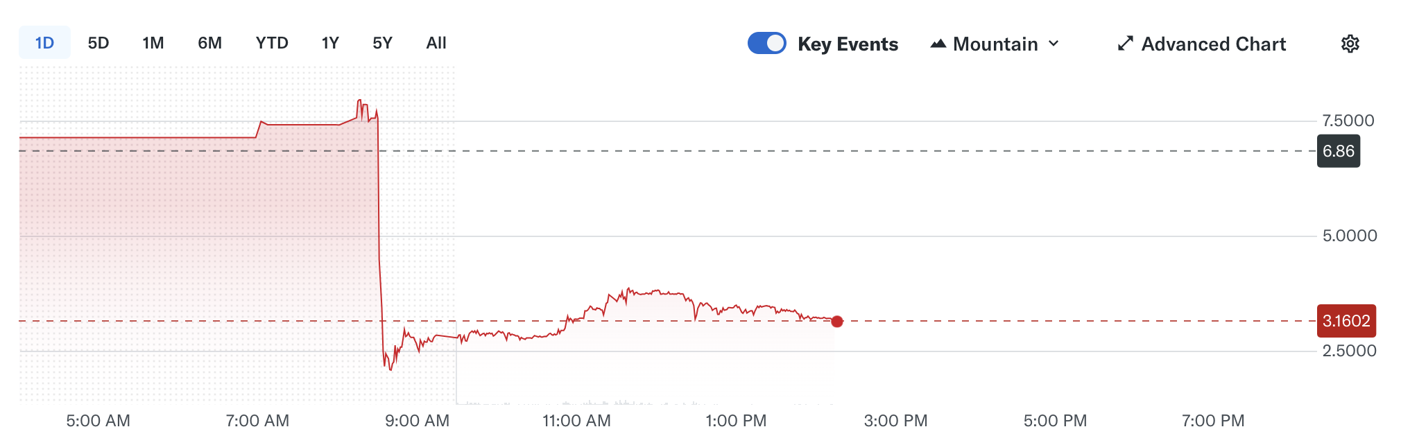Viewport: 1401px width, 445px height.
Task: Open the Advanced Chart view
Action: (x=1213, y=43)
